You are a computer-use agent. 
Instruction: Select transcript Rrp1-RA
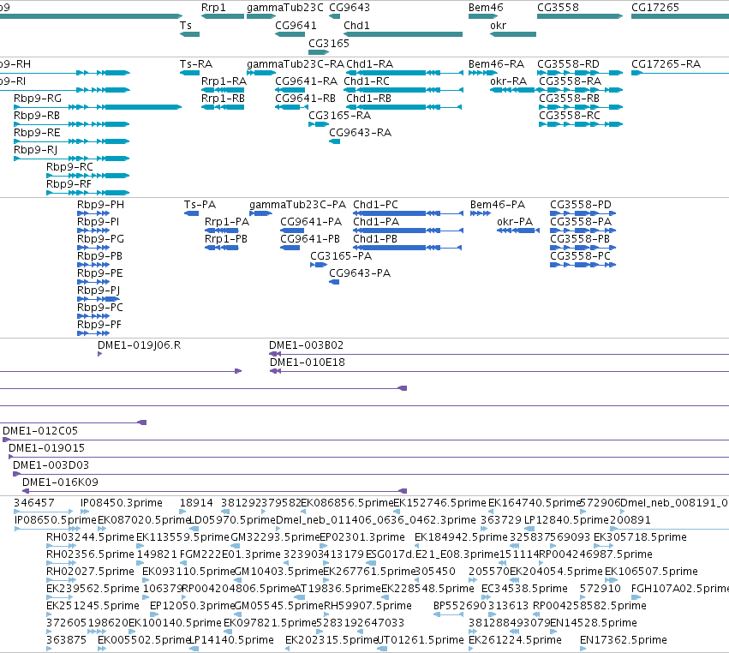point(223,90)
